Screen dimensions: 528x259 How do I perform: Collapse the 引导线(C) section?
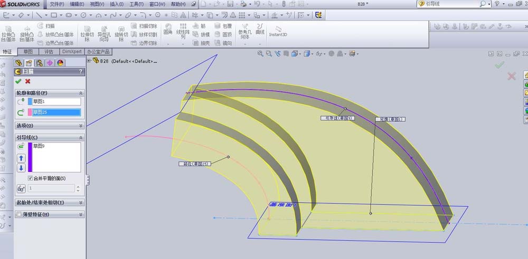coord(81,138)
